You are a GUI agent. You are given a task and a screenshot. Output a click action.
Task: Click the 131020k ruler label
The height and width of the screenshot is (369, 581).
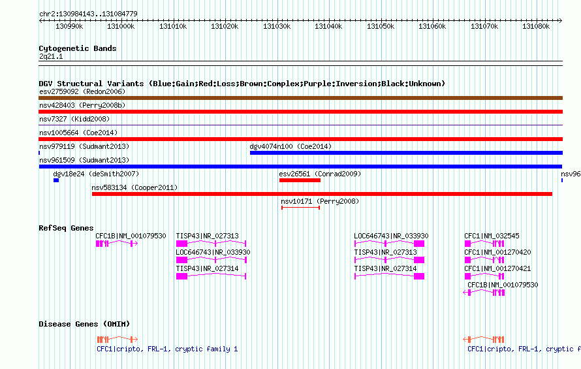225,26
